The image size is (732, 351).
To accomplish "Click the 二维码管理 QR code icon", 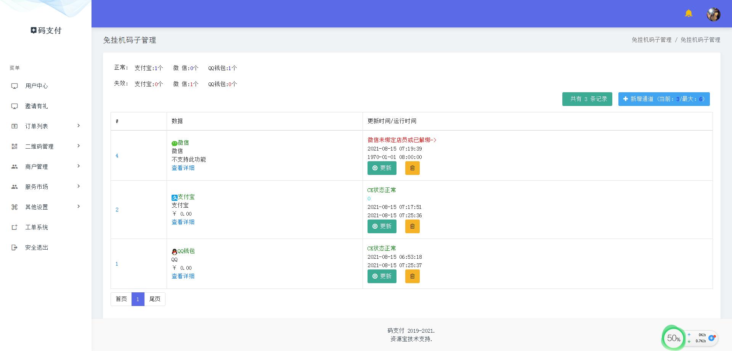I will click(14, 146).
